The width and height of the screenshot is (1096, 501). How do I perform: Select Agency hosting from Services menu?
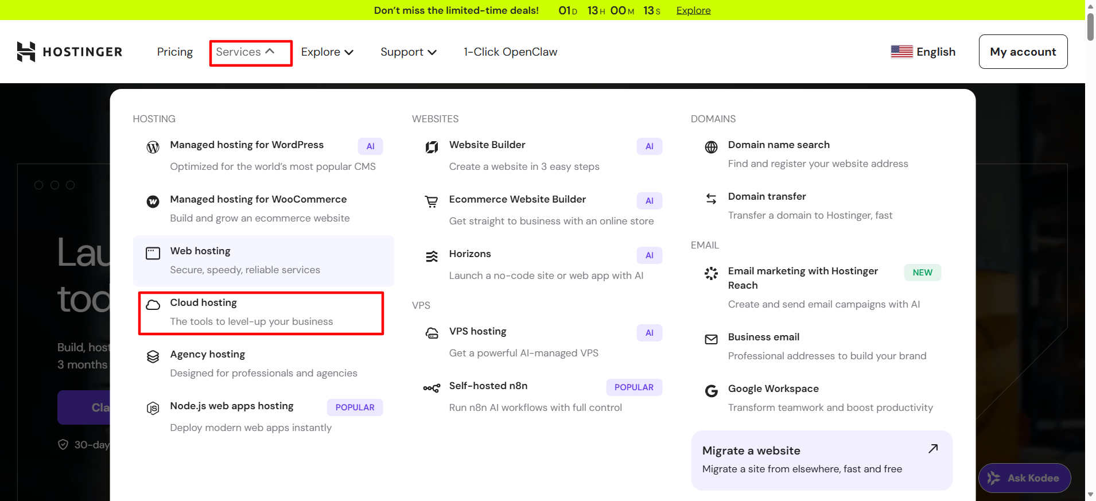264,364
